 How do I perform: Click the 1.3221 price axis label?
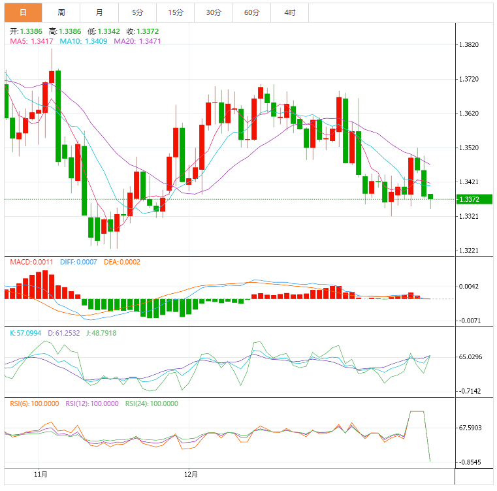[x=469, y=251]
